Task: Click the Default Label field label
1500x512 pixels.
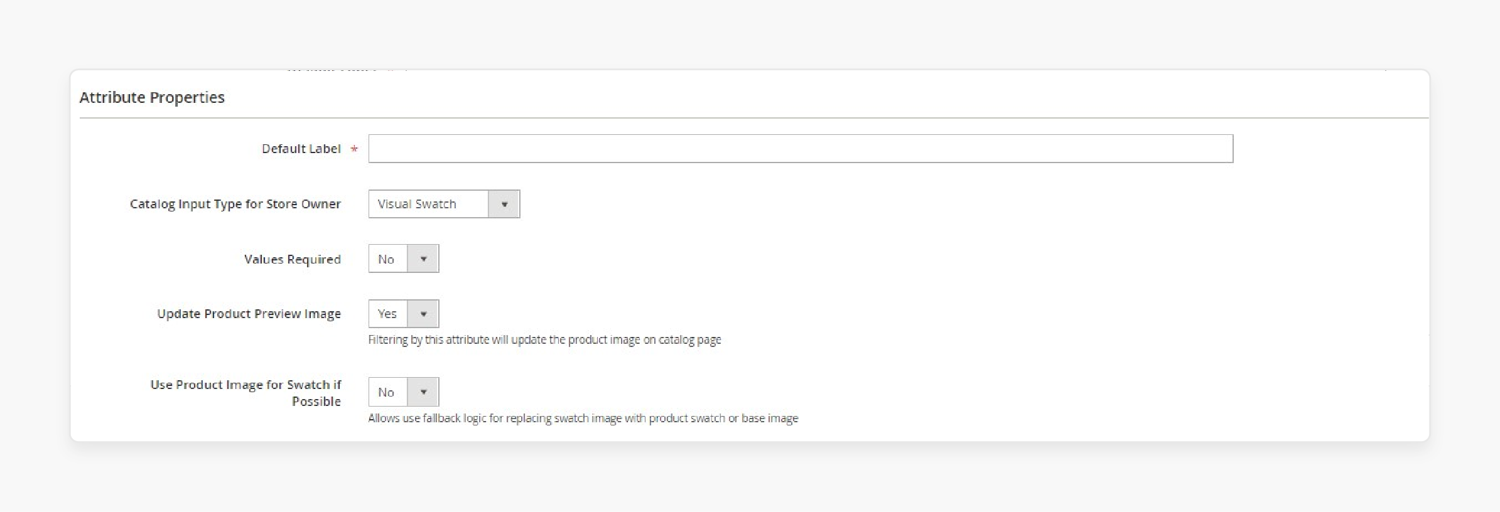Action: (x=301, y=149)
